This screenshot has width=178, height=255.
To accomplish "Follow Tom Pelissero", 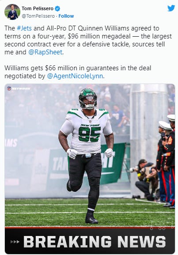I will [x=66, y=16].
